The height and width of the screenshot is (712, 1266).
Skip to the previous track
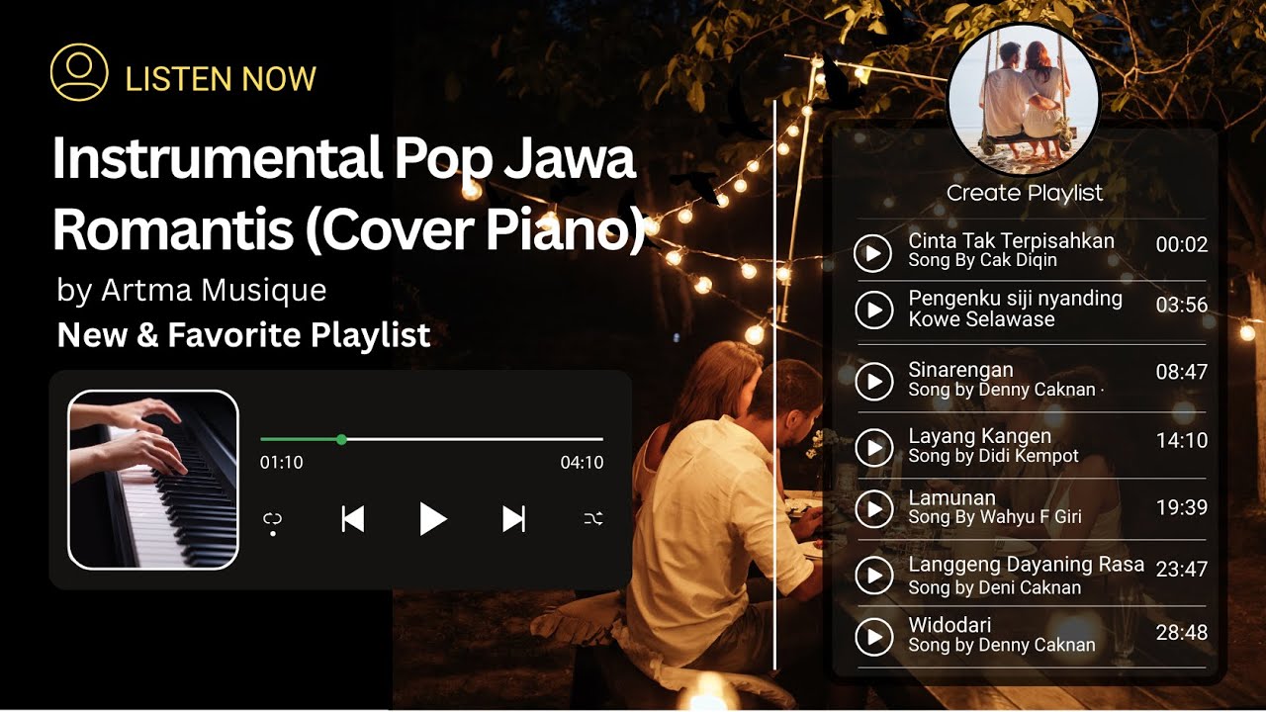click(x=353, y=518)
